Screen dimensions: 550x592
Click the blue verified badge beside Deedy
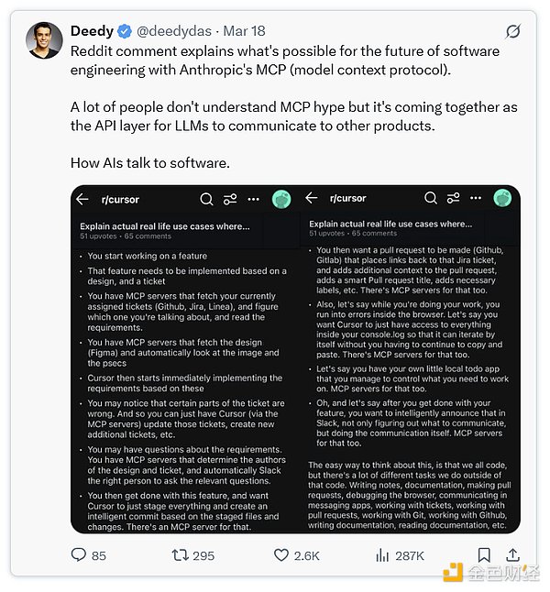[x=126, y=31]
